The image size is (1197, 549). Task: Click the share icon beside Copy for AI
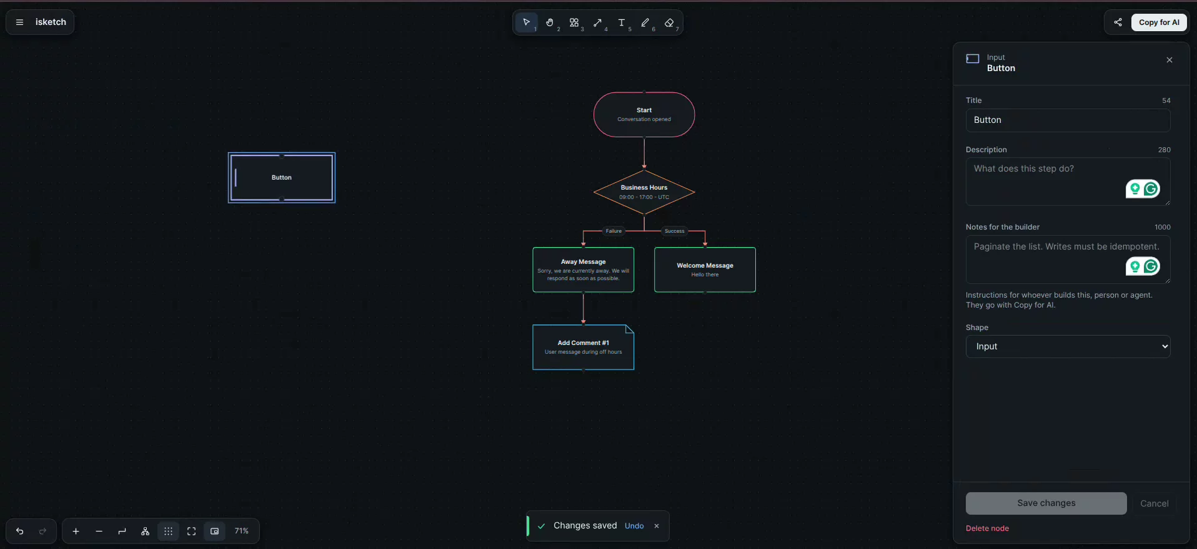tap(1118, 22)
